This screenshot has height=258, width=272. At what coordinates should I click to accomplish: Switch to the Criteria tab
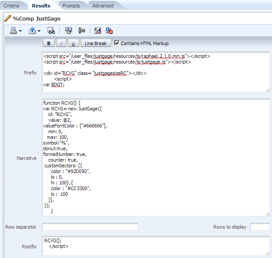(x=11, y=6)
